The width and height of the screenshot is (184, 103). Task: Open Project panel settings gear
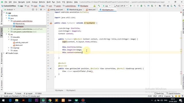[41, 9]
